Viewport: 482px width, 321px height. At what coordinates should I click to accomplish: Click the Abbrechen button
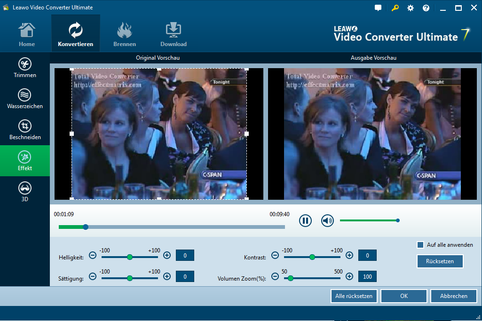click(x=454, y=296)
